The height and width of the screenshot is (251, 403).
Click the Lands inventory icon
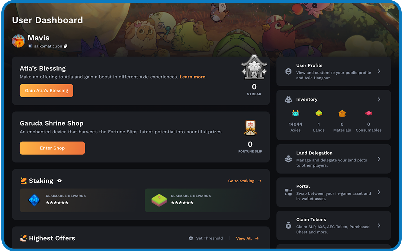[319, 113]
